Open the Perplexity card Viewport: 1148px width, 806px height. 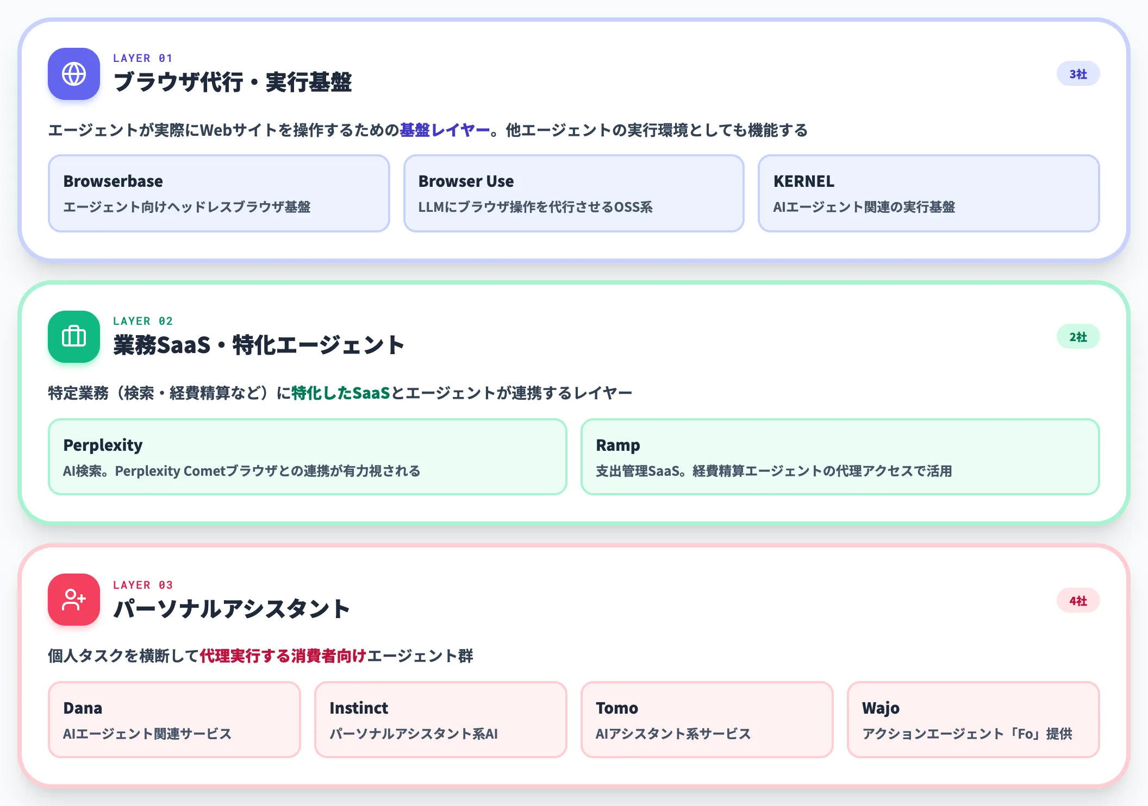click(308, 457)
